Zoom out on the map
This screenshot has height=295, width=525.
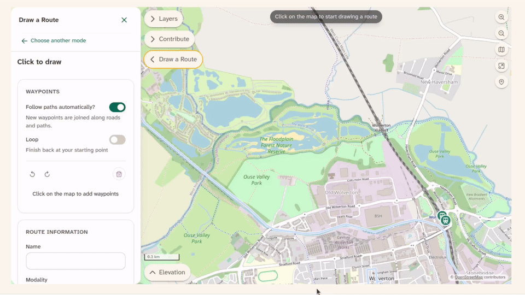tap(501, 33)
